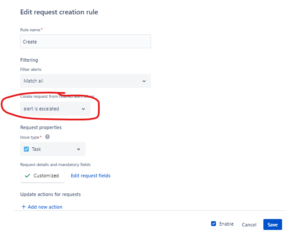Click the chevron arrow in Task dropdown
Viewport: 286px width, 236px height.
tap(79, 149)
